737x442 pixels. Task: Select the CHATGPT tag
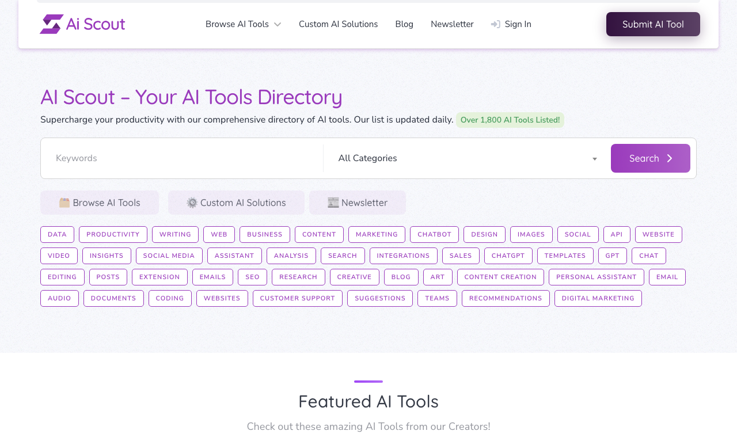(508, 256)
